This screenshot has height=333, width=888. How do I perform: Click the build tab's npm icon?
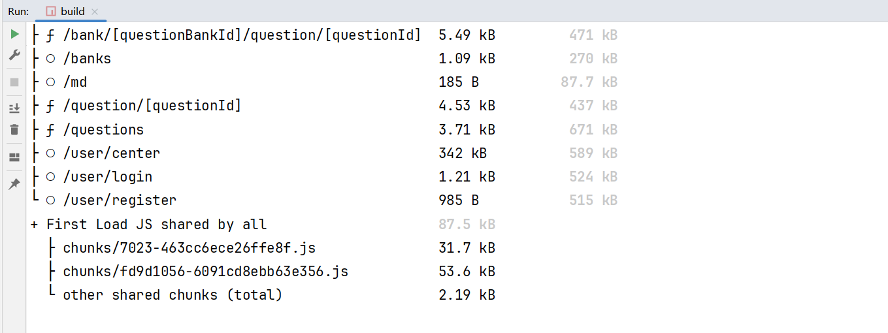(51, 11)
